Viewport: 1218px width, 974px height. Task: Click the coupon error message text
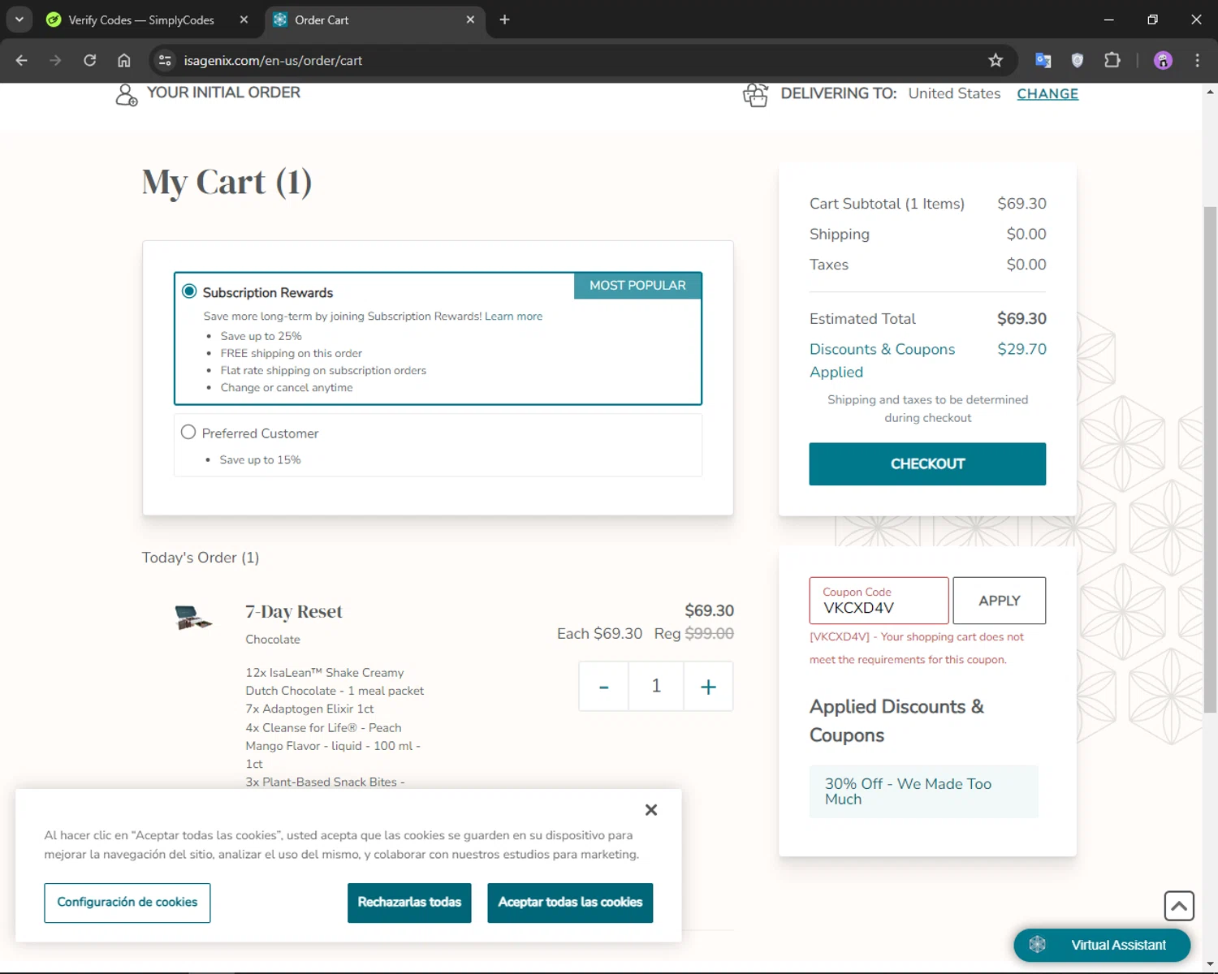click(917, 649)
